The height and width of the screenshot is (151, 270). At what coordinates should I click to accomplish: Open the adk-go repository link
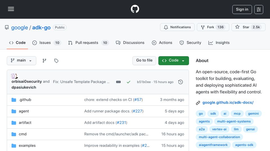tap(41, 28)
